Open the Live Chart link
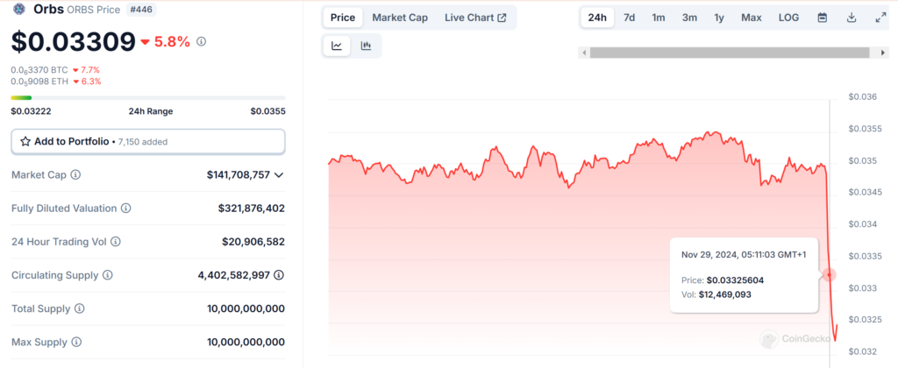 475,18
